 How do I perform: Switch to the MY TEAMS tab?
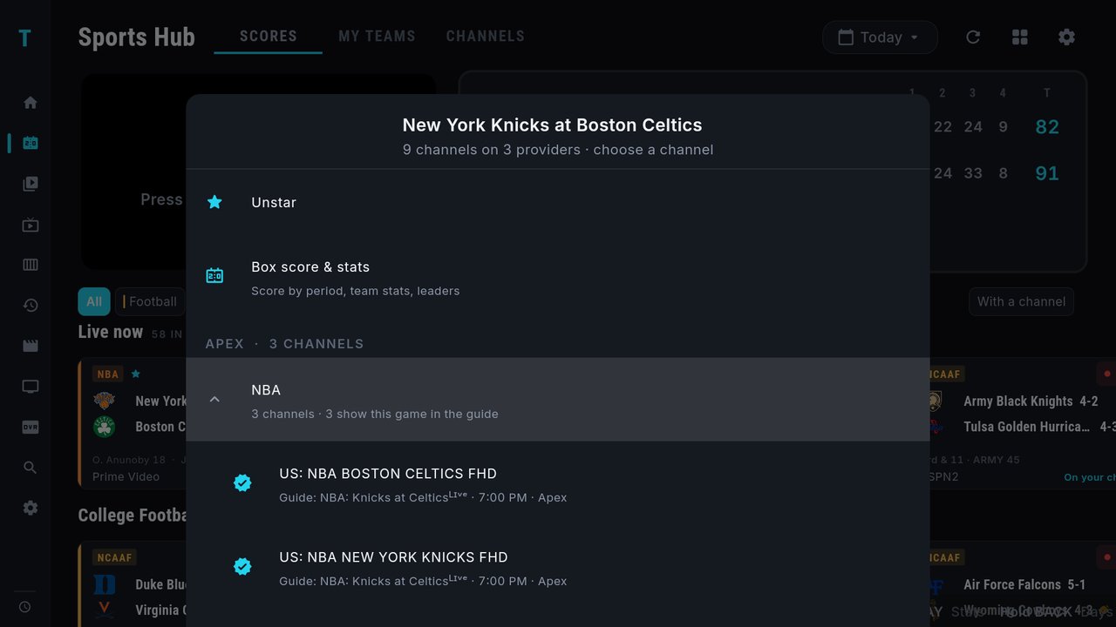[377, 37]
